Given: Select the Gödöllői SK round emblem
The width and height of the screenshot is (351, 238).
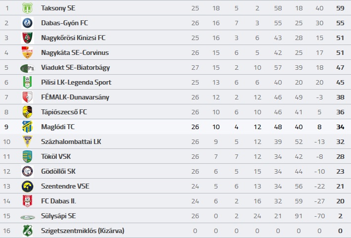Looking at the screenshot, I should (27, 171).
